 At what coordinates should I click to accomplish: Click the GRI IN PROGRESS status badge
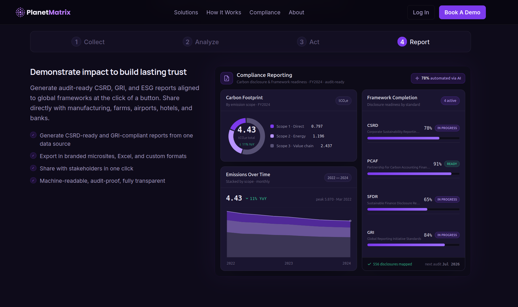447,235
